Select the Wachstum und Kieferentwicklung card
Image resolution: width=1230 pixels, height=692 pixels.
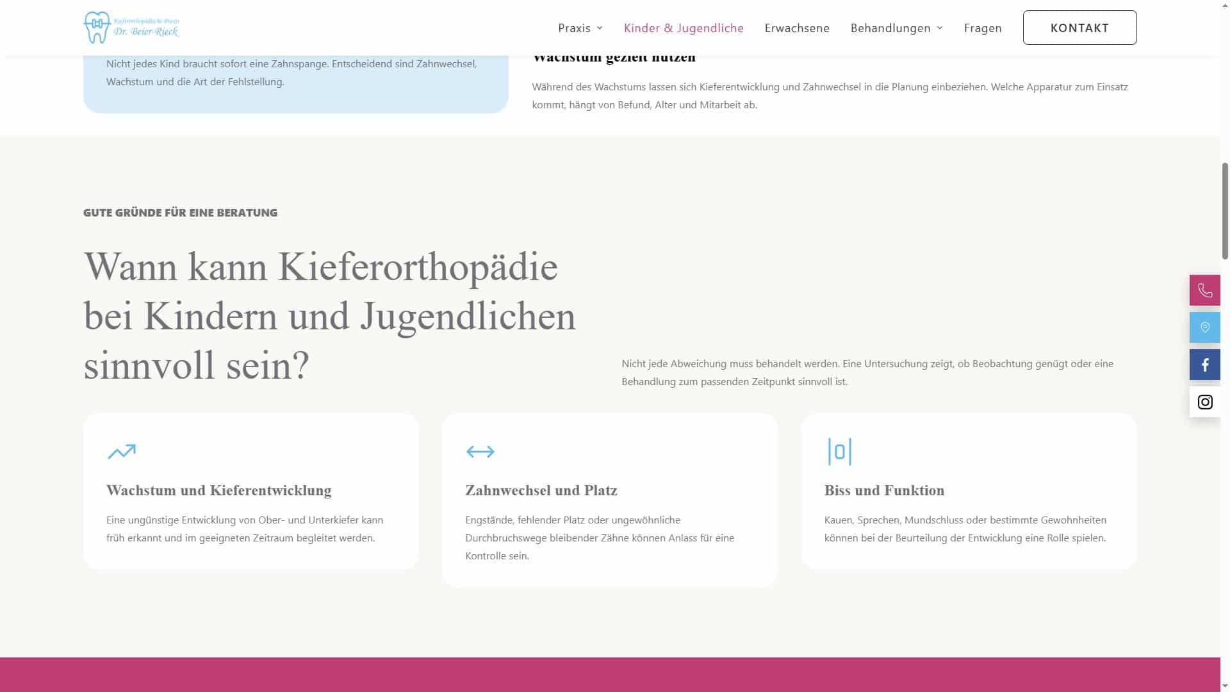coord(251,491)
